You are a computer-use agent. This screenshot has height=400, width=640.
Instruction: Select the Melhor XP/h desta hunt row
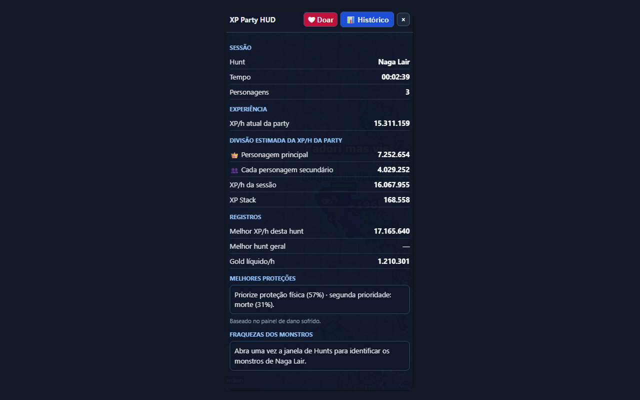coord(319,231)
